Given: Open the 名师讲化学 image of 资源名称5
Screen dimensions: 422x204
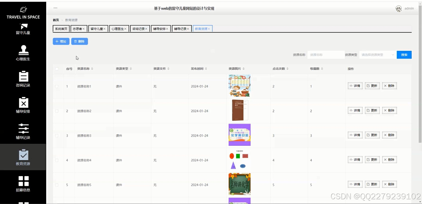Looking at the screenshot, I should [239, 184].
